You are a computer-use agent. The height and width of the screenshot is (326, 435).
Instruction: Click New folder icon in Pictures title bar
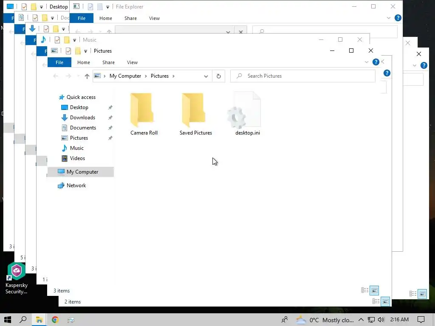click(78, 51)
